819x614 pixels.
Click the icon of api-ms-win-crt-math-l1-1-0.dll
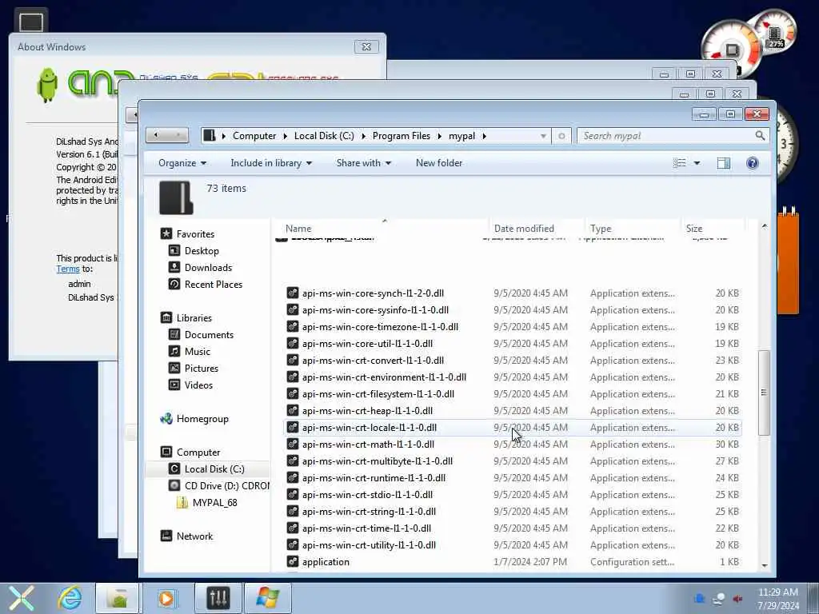pos(293,445)
